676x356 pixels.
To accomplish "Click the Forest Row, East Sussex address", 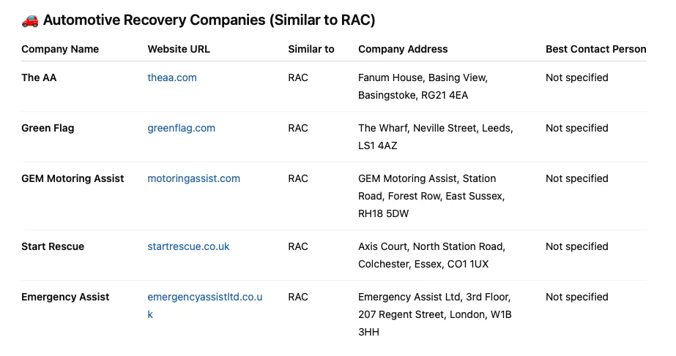I will [431, 196].
